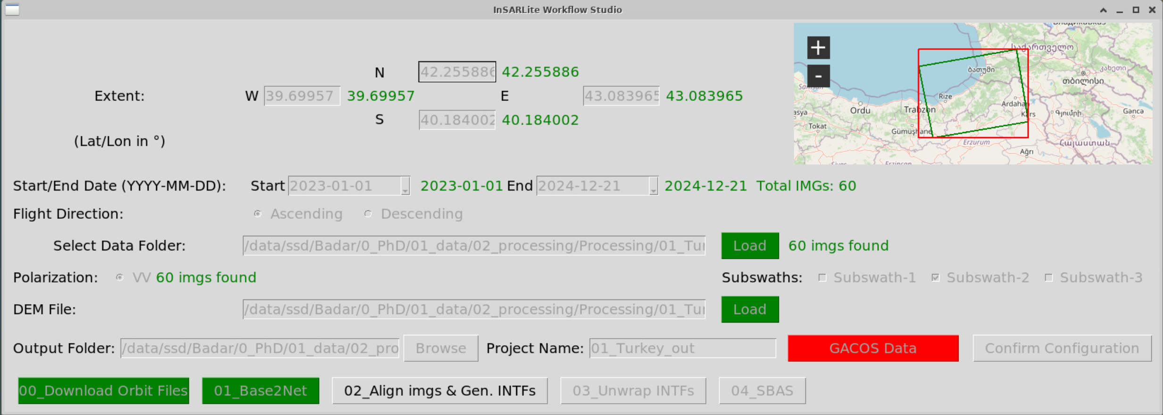Screen dimensions: 1163x415
Task: Open the window menu icon in title bar
Action: click(x=12, y=9)
